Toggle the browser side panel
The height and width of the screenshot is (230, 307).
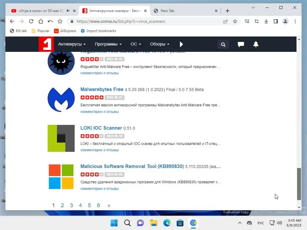[276, 21]
